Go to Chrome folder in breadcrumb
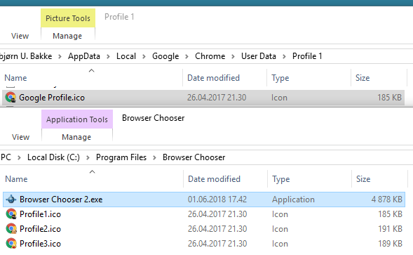413x255 pixels. pyautogui.click(x=210, y=56)
